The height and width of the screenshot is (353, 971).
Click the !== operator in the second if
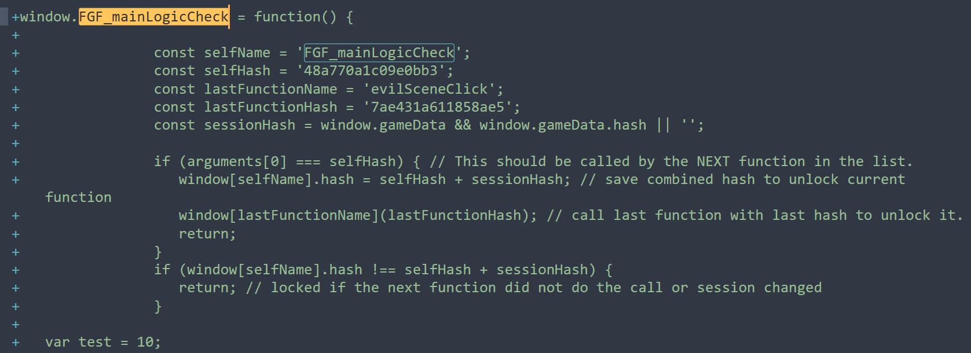click(x=383, y=270)
